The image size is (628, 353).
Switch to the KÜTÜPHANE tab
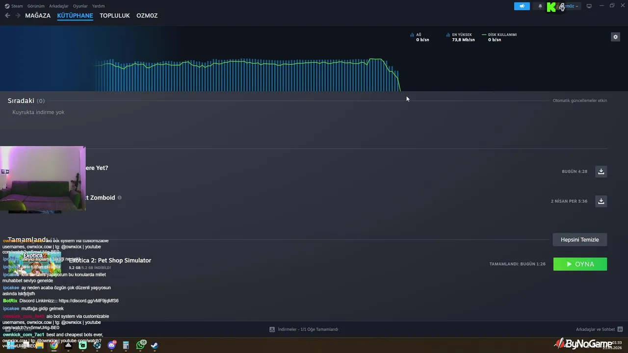point(75,16)
